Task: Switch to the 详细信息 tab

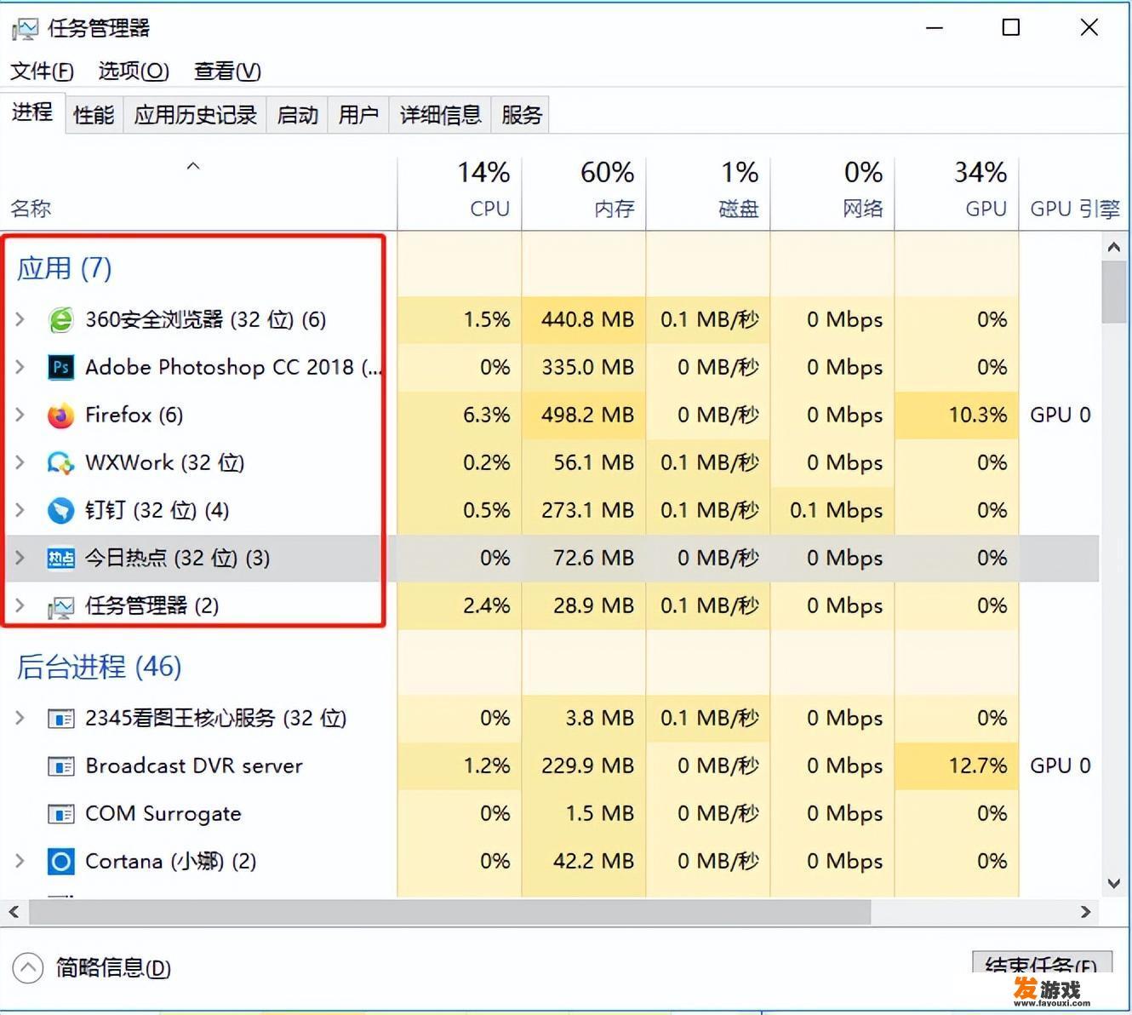Action: (440, 114)
